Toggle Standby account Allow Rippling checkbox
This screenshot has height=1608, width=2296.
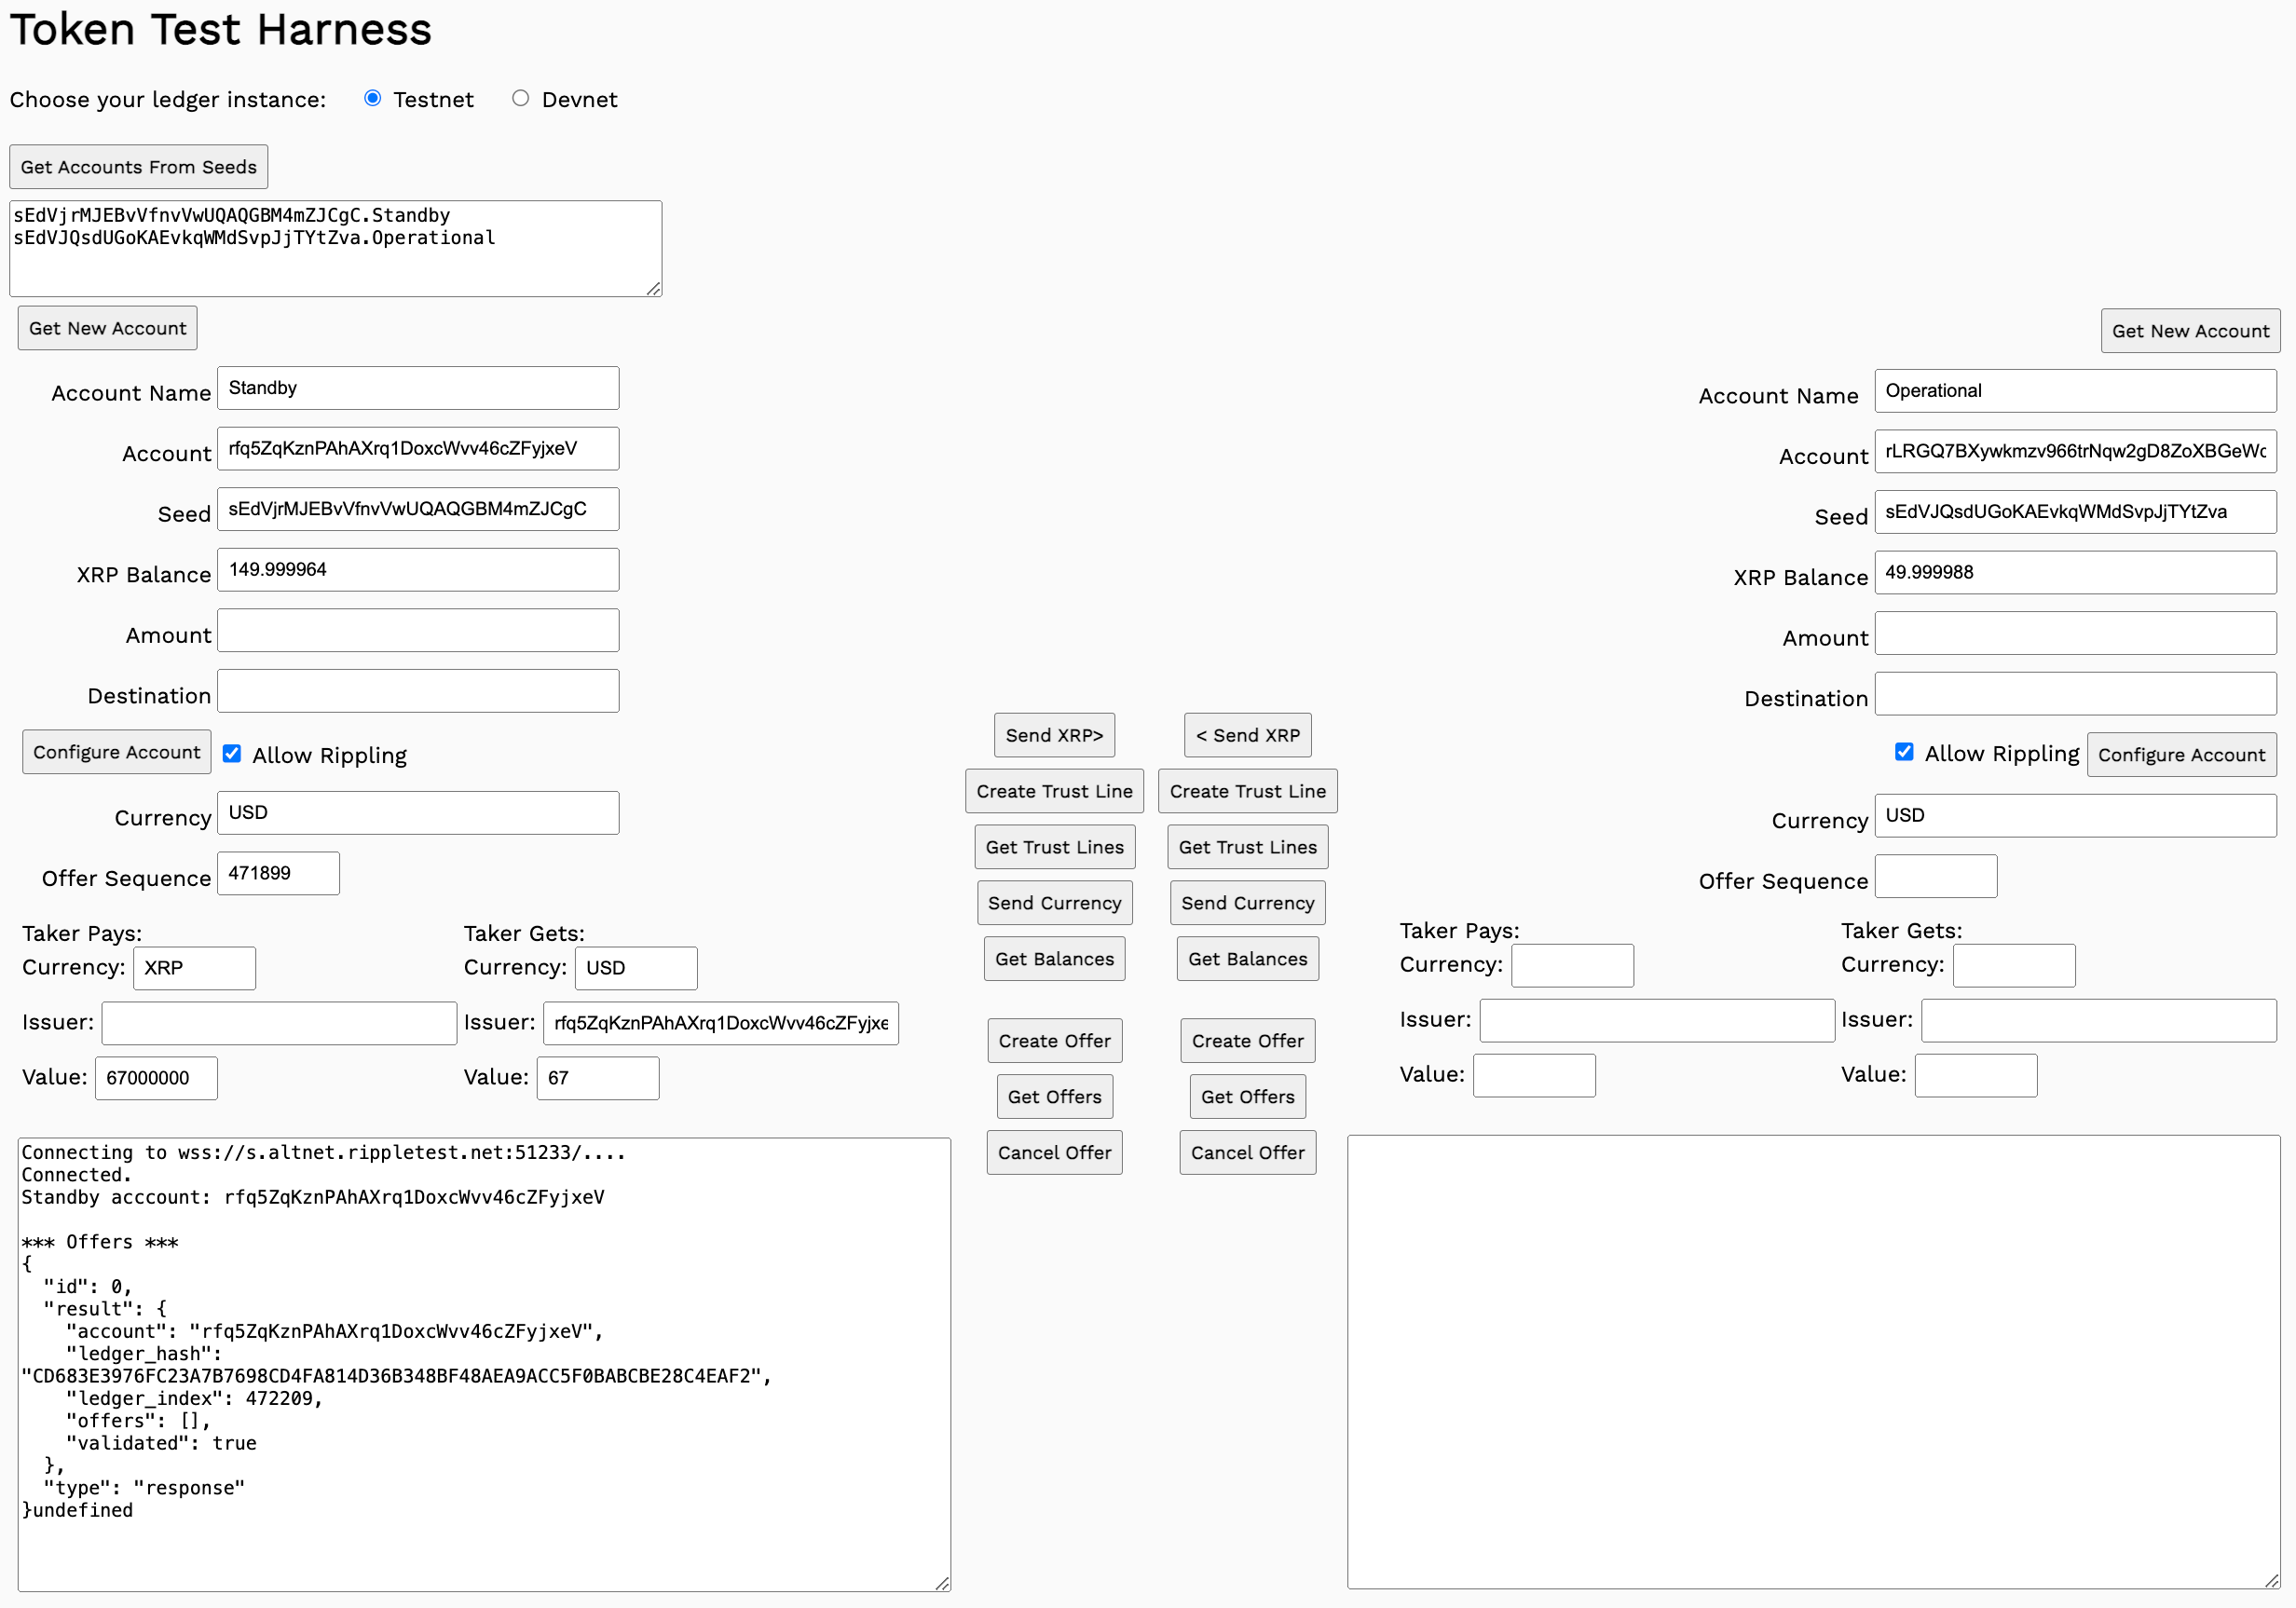232,753
